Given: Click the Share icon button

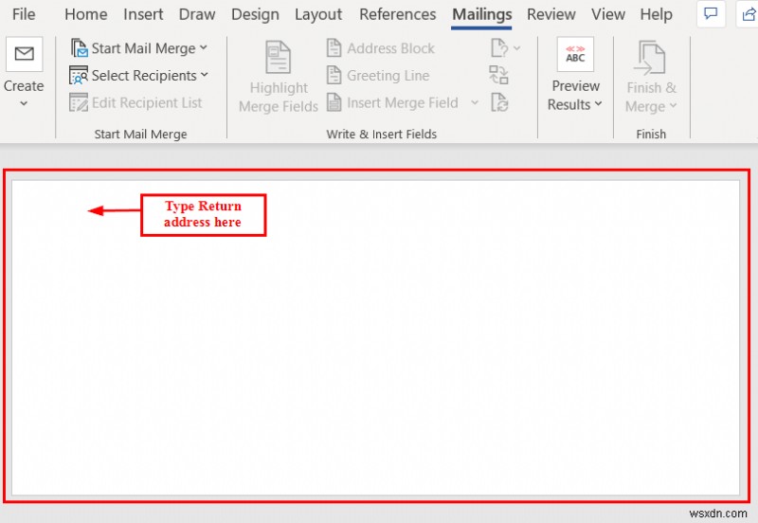Looking at the screenshot, I should click(x=748, y=13).
